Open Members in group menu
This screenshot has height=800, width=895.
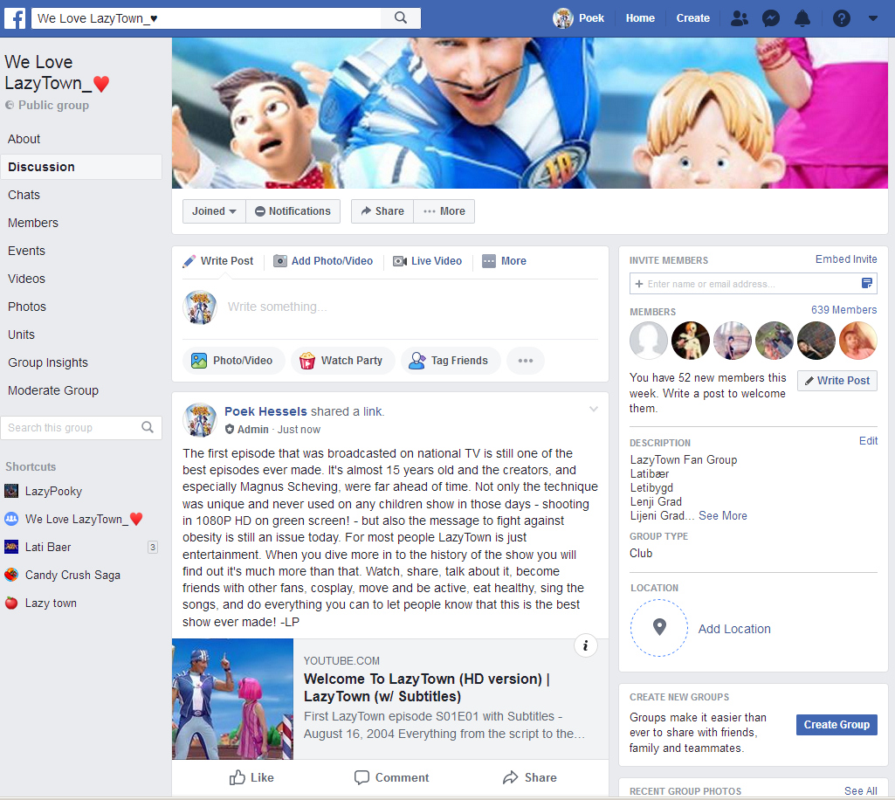33,224
